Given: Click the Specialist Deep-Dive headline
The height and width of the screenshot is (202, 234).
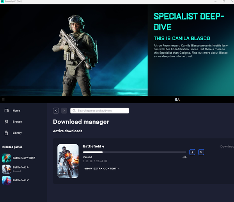Looking at the screenshot, I should (x=189, y=21).
